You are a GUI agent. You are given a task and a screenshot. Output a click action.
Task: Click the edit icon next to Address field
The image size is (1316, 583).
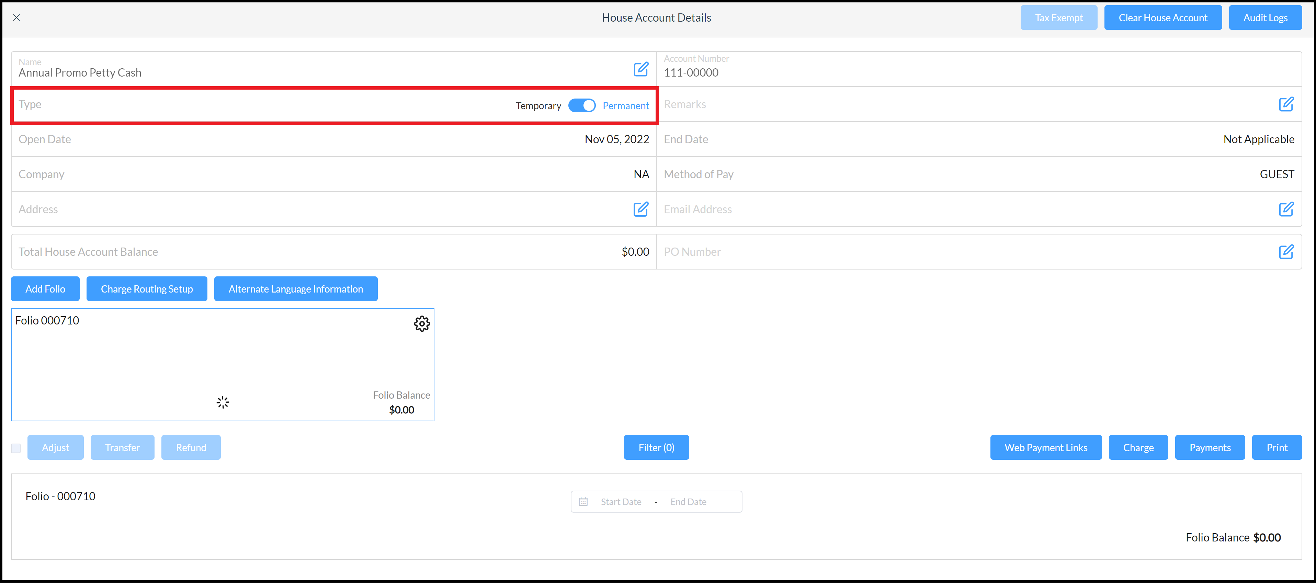pos(640,209)
